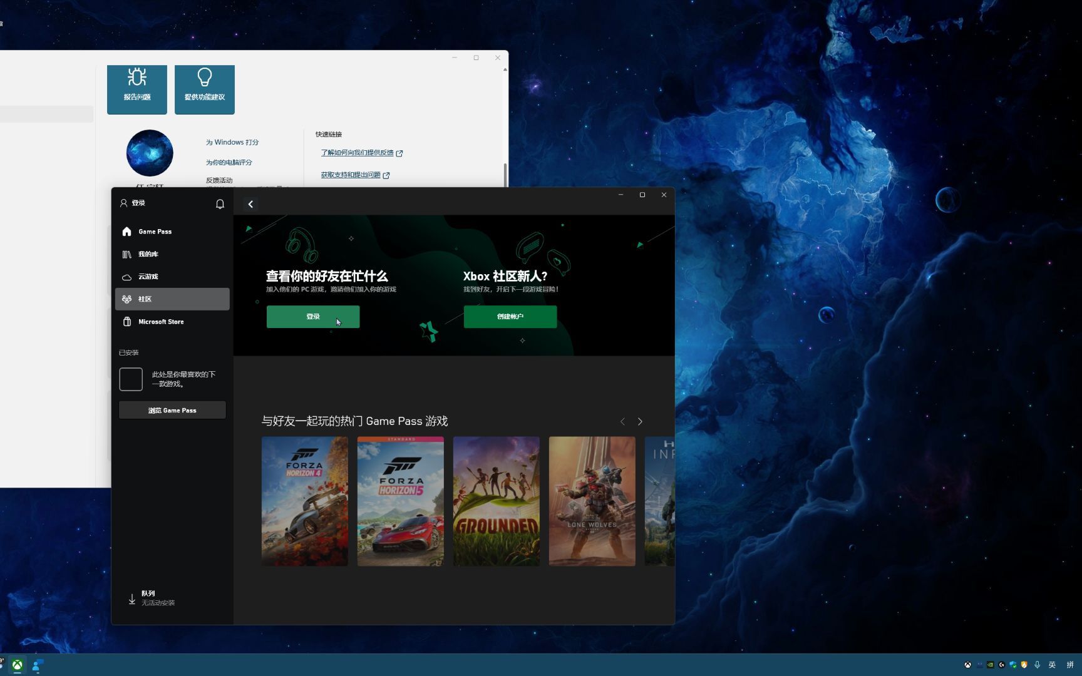Screen dimensions: 1082x676
Task: Click Xbox app icon on taskbar
Action: click(18, 665)
